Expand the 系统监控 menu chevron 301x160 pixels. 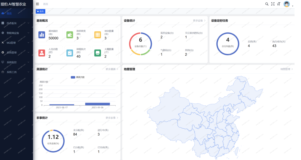pos(28,62)
